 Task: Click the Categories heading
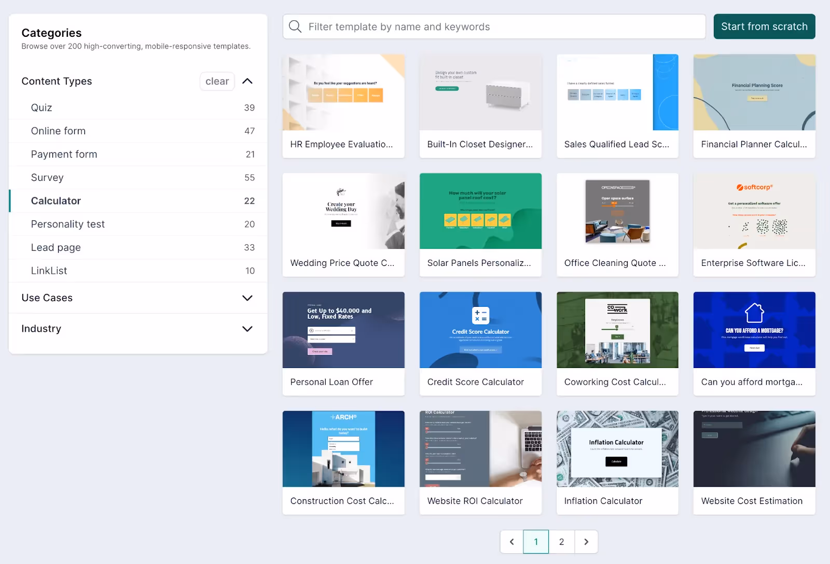coord(51,33)
